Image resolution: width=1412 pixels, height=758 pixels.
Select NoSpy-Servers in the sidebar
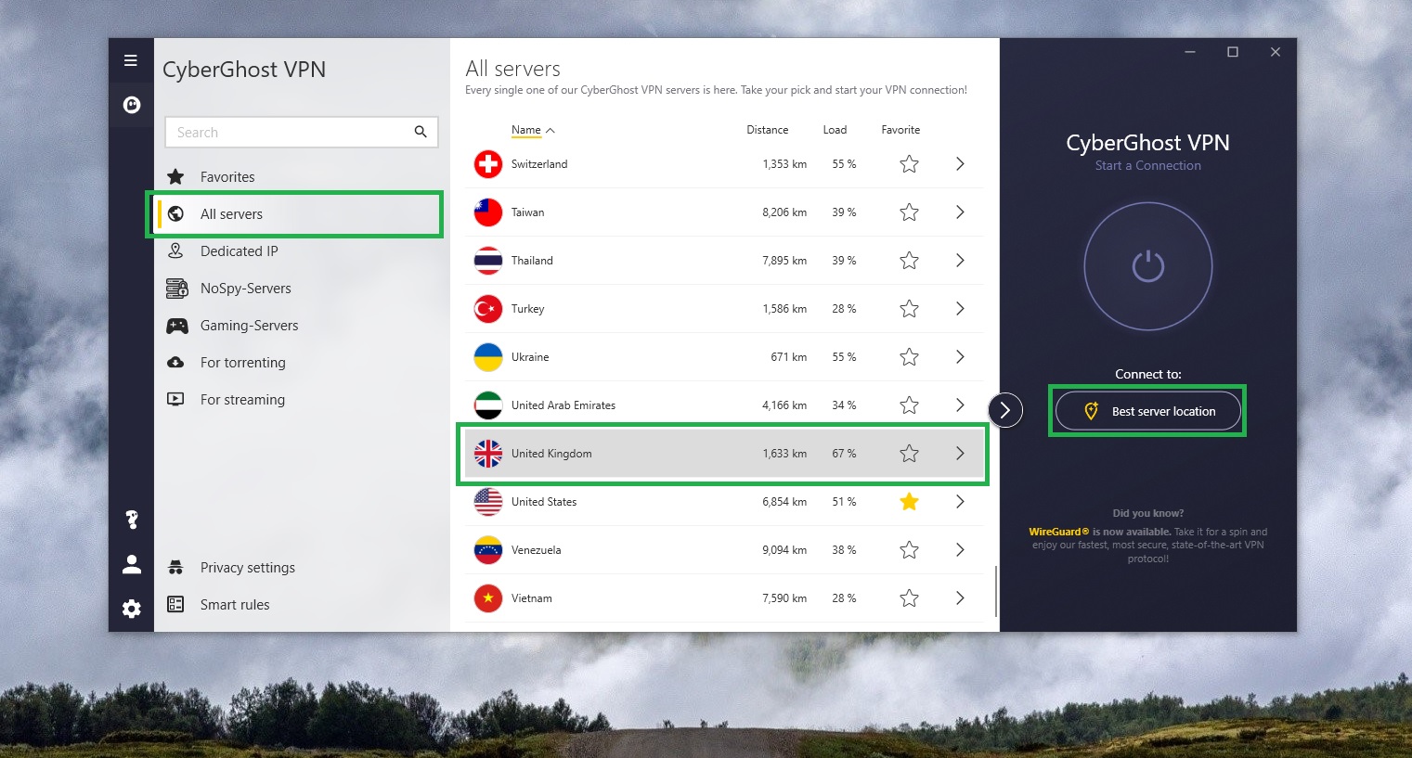(x=245, y=289)
